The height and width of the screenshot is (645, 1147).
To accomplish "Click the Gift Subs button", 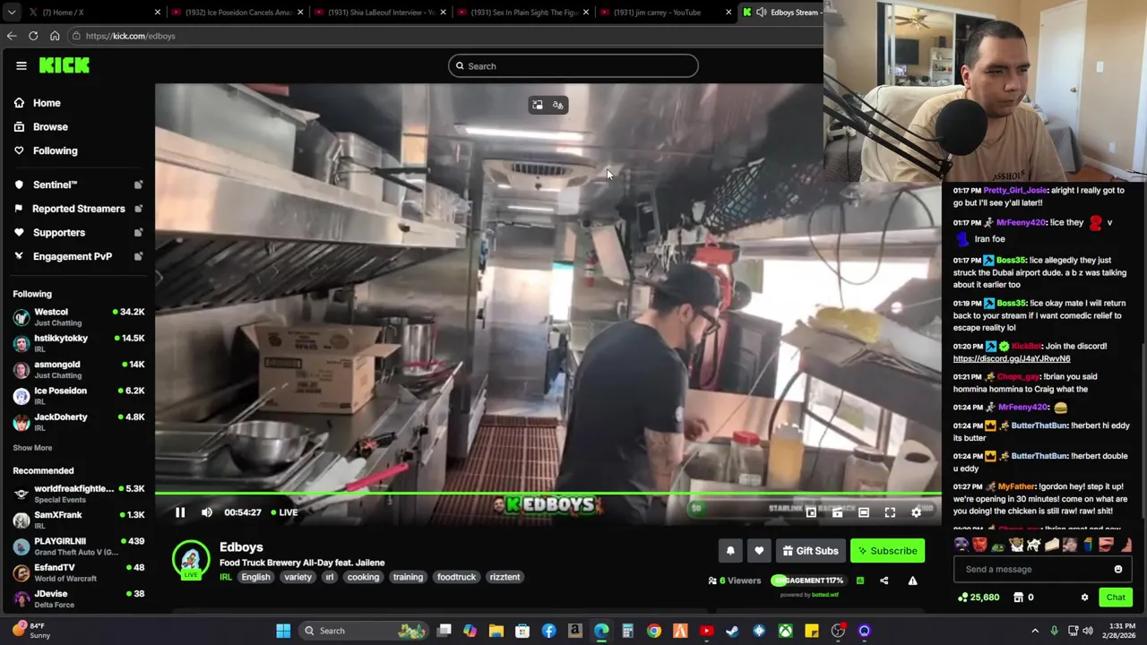I will [810, 551].
